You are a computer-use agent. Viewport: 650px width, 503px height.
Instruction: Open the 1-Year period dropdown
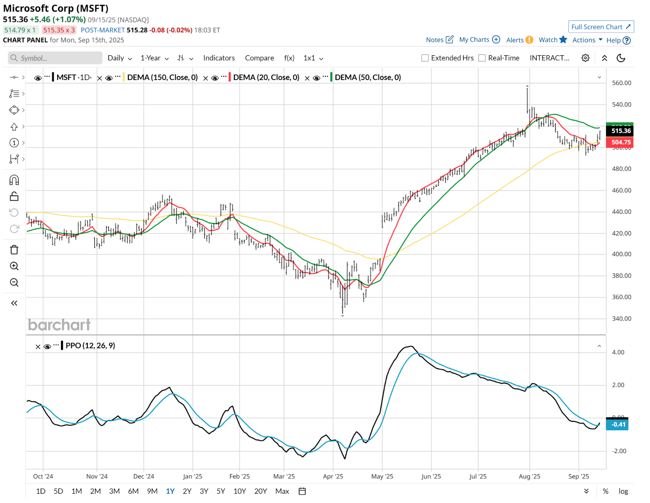tap(155, 58)
